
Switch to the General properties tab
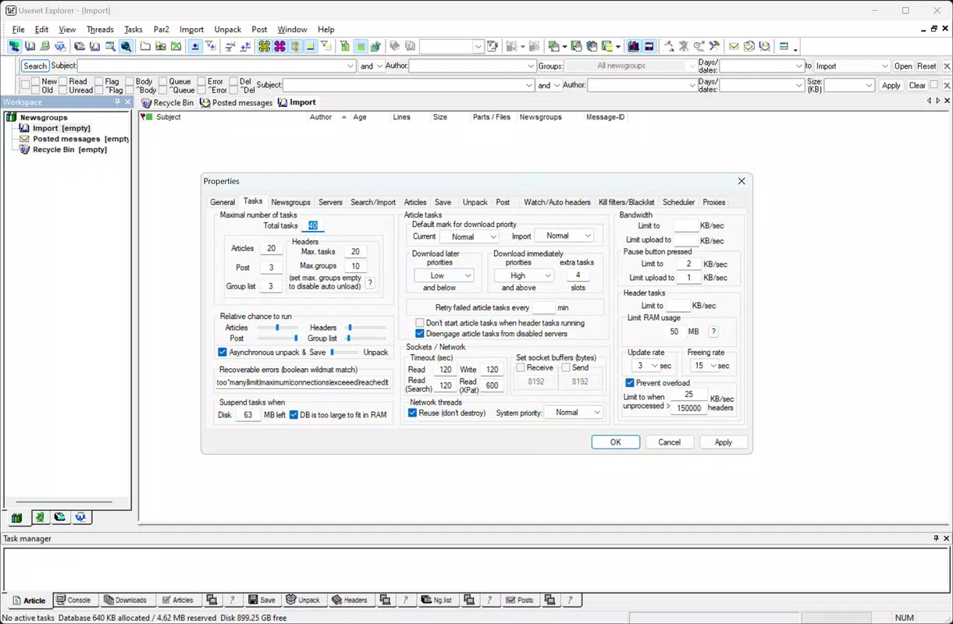click(222, 202)
